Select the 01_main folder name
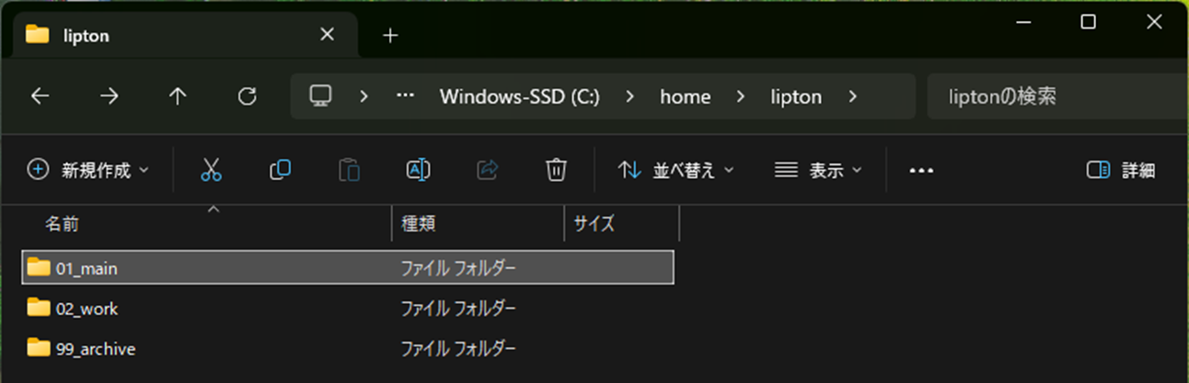This screenshot has width=1189, height=383. tap(87, 268)
